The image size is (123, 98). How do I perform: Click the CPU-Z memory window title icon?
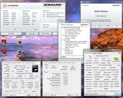pyautogui.click(x=43, y=60)
